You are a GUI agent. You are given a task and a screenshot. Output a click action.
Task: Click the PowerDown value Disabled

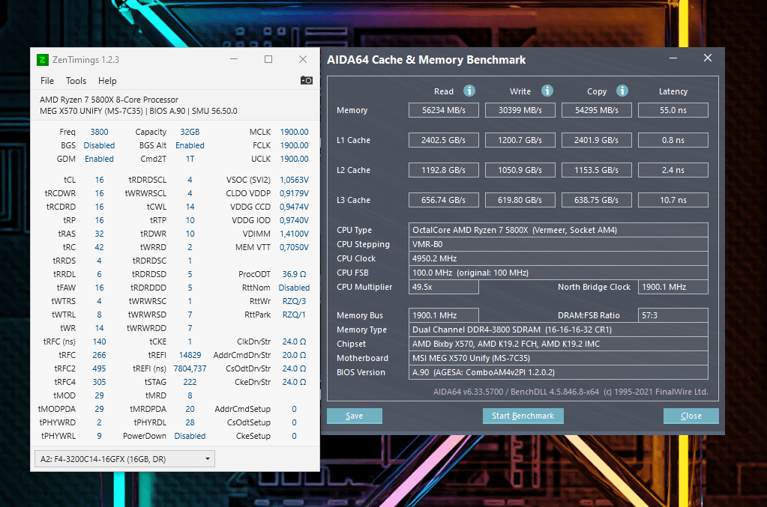(x=190, y=436)
